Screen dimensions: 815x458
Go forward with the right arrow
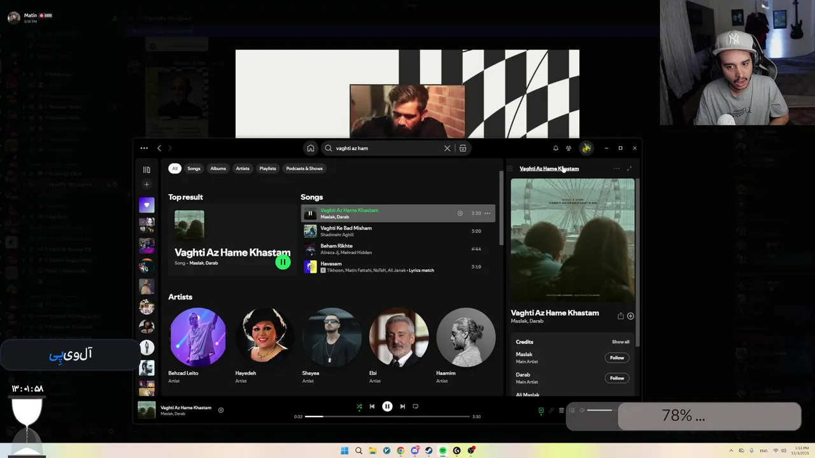click(170, 148)
